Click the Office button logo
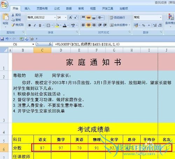 click(x=4, y=5)
